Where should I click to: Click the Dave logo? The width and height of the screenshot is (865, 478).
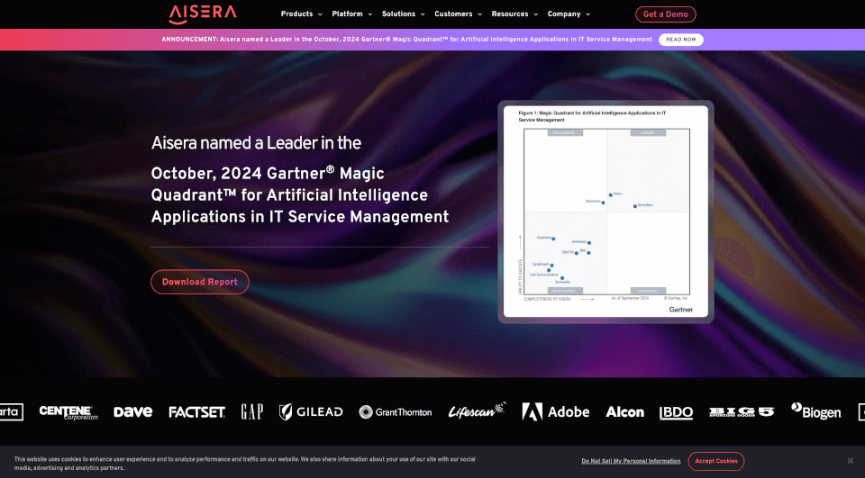132,411
